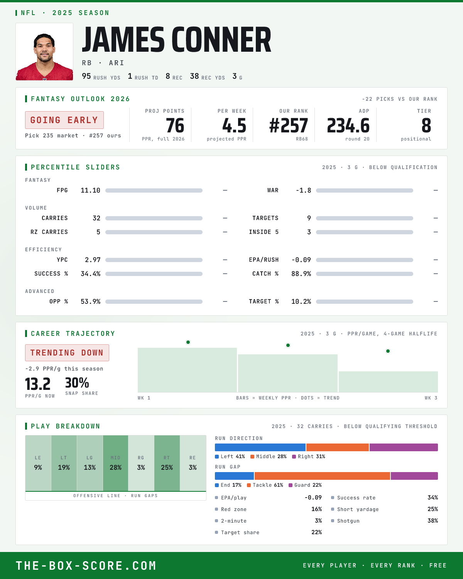Click the End 17% legend swatch

click(x=217, y=485)
